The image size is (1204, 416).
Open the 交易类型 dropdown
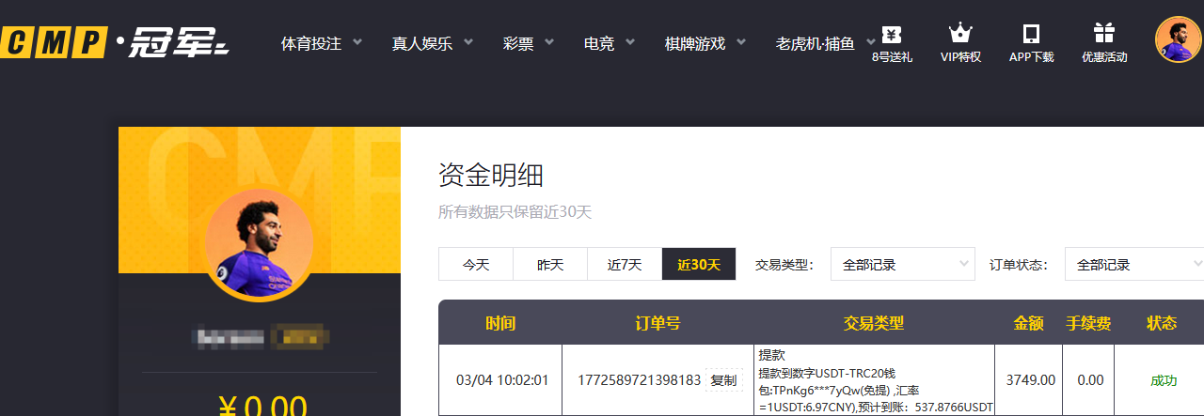tap(902, 265)
